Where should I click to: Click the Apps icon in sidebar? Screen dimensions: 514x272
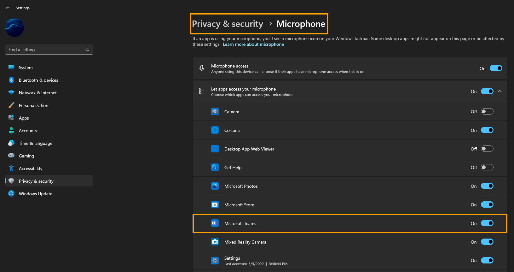coord(11,118)
